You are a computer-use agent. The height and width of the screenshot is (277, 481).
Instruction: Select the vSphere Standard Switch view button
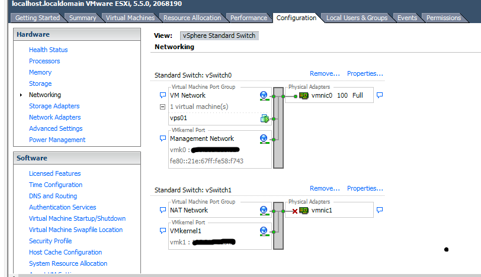(x=219, y=36)
